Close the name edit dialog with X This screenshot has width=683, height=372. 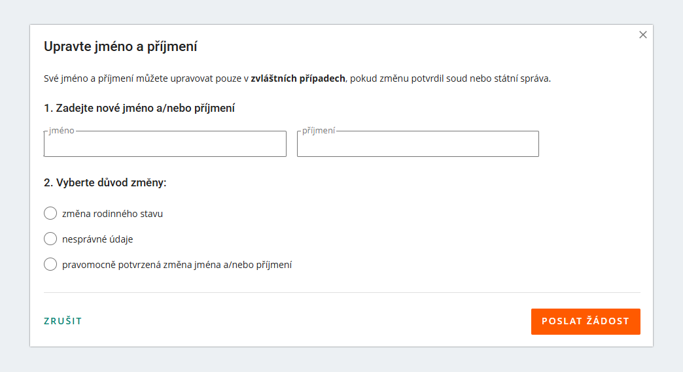tap(643, 35)
